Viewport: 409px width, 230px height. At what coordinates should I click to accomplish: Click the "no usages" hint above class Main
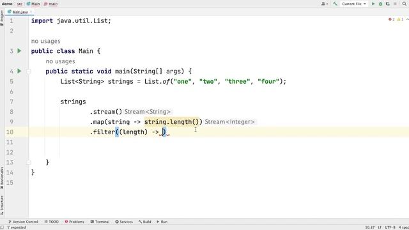(x=45, y=41)
